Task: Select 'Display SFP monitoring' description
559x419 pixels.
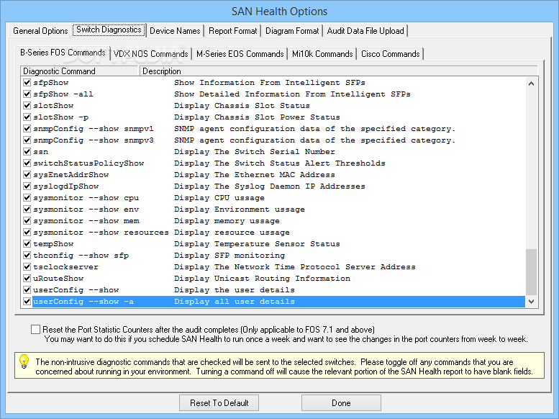Action: click(x=229, y=255)
